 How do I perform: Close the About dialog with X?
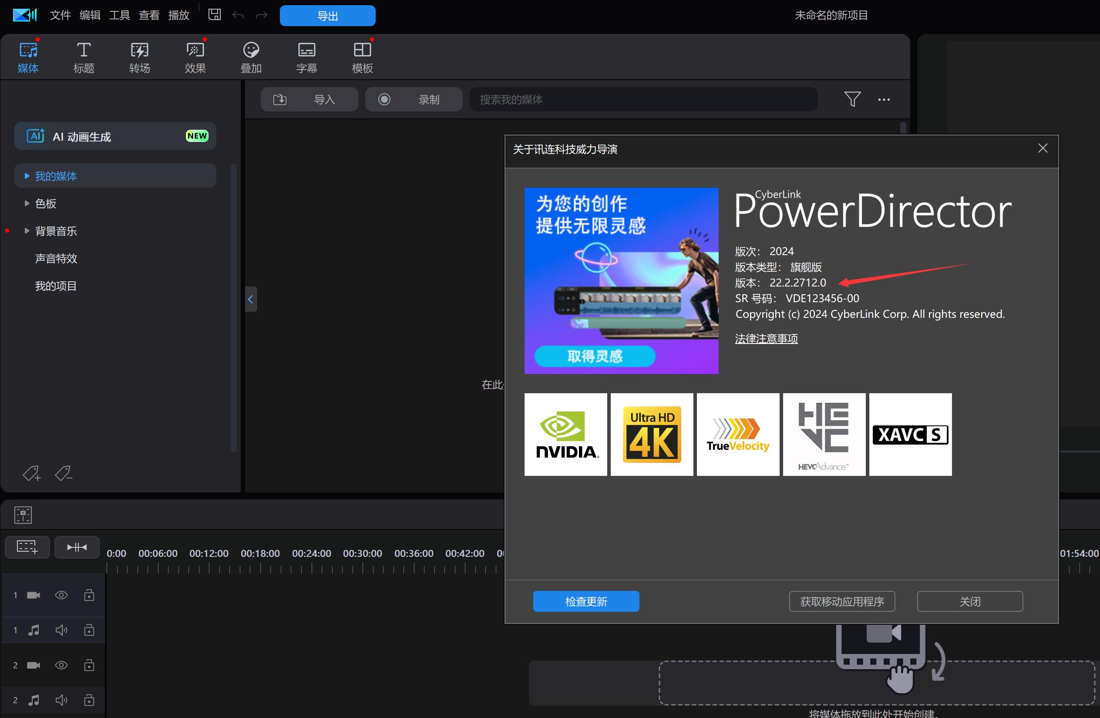click(x=1043, y=148)
